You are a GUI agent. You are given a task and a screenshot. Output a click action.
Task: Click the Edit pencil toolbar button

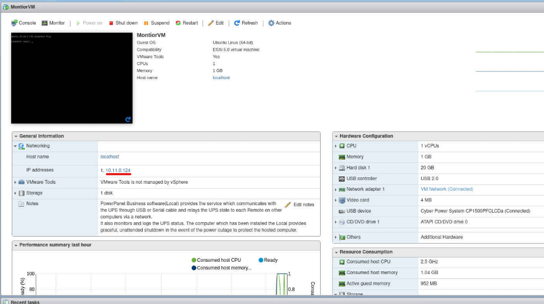point(216,23)
